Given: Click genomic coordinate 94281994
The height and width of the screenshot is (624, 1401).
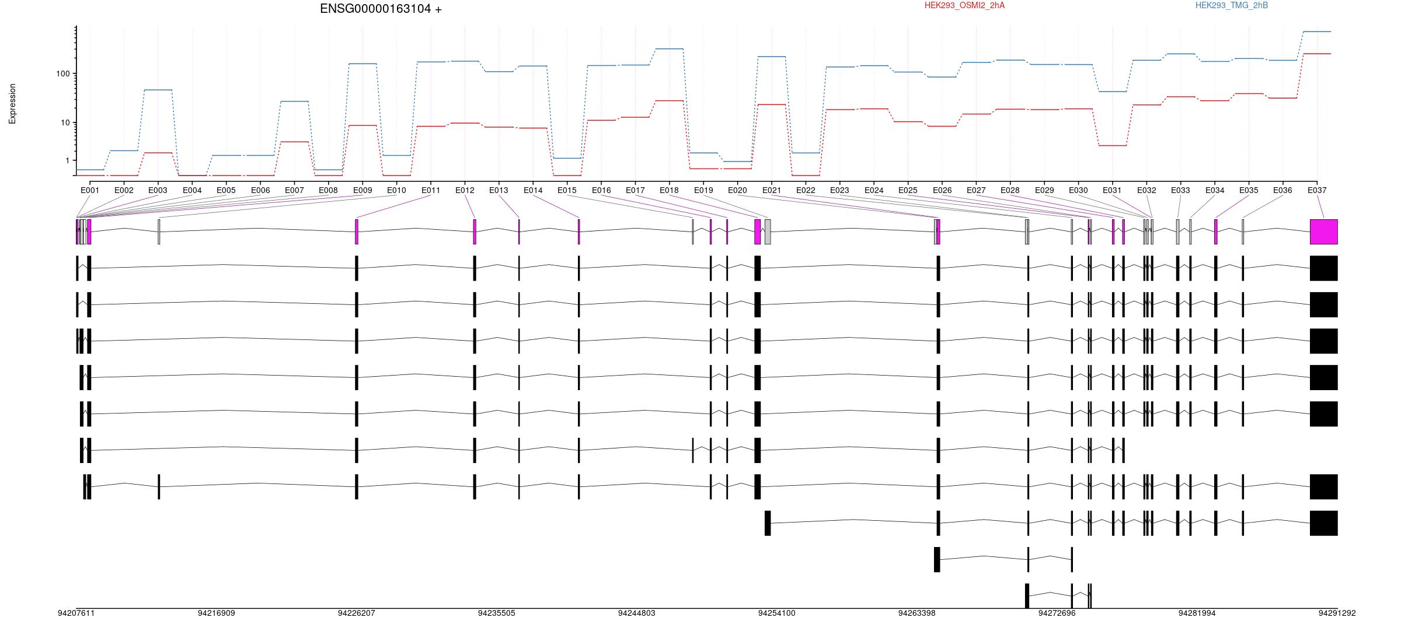Looking at the screenshot, I should (1197, 613).
